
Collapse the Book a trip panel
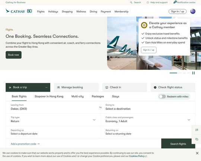tap(47, 88)
